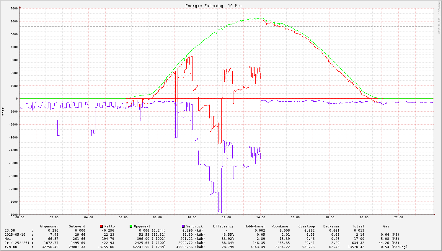Click the red Netto legend swatch
Screen dimensions: 442x251
pyautogui.click(x=102, y=226)
